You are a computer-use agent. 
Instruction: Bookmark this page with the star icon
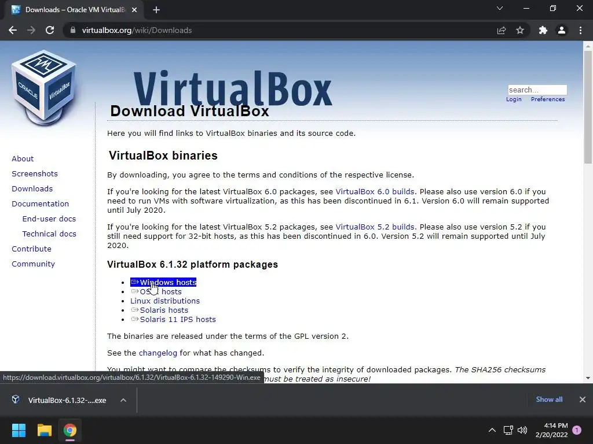pos(520,30)
